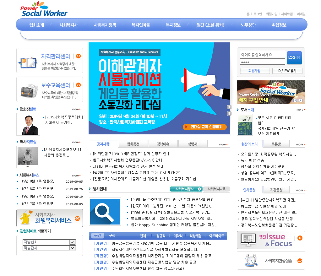321x276 pixels.
Task: Switch main banner to slide 2
Action: (229, 113)
